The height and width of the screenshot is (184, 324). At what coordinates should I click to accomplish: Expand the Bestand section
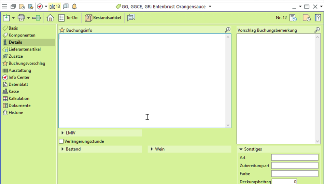63,149
